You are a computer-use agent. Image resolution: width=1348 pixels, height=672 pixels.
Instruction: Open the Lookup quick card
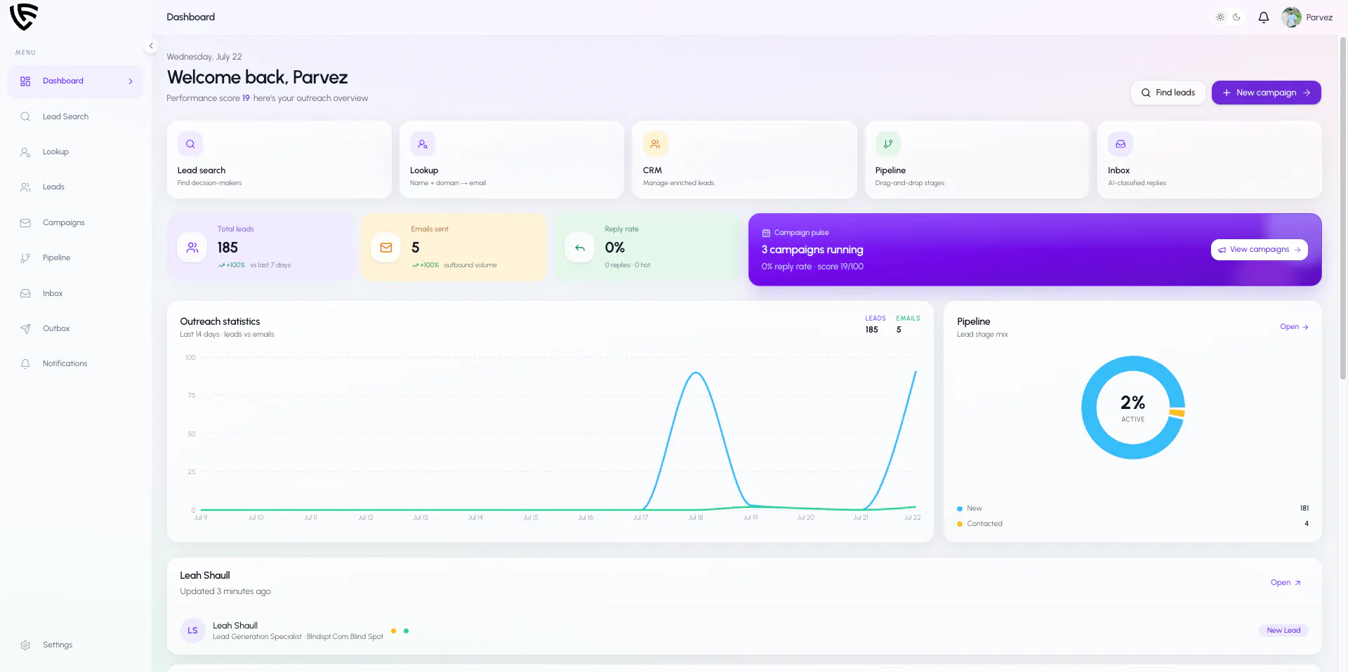512,160
